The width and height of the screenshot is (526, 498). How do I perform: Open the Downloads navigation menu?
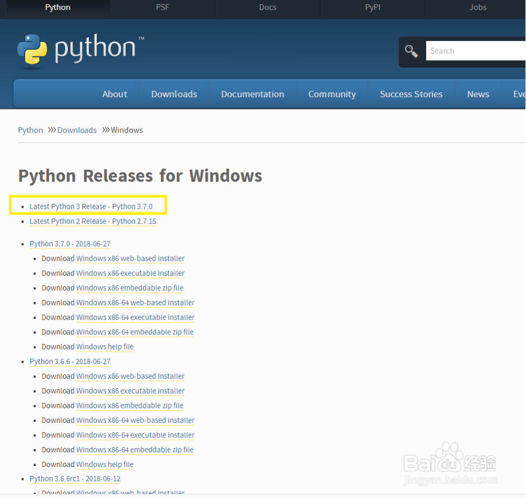point(174,94)
